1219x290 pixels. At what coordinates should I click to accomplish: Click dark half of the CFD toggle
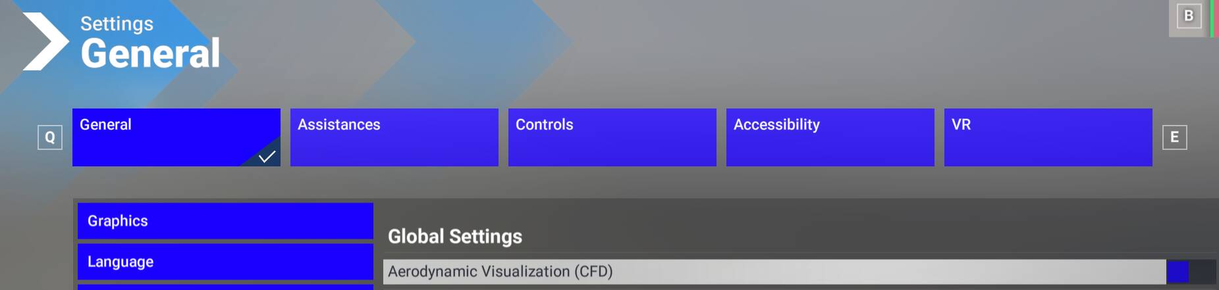1203,272
